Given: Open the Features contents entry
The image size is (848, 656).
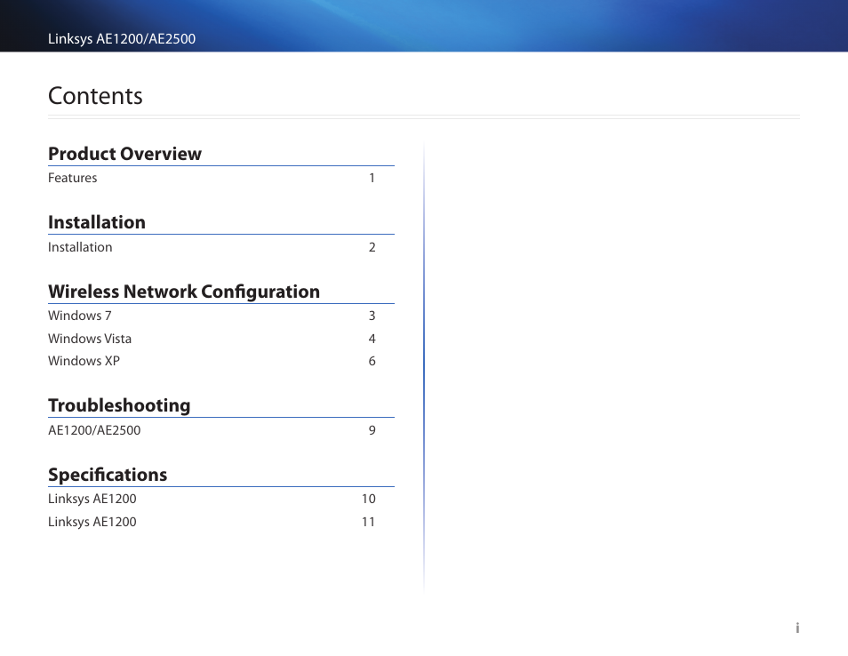Looking at the screenshot, I should 73,178.
